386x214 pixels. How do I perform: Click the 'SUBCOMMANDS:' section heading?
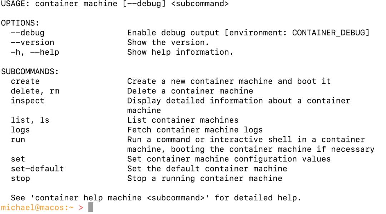[x=30, y=72]
